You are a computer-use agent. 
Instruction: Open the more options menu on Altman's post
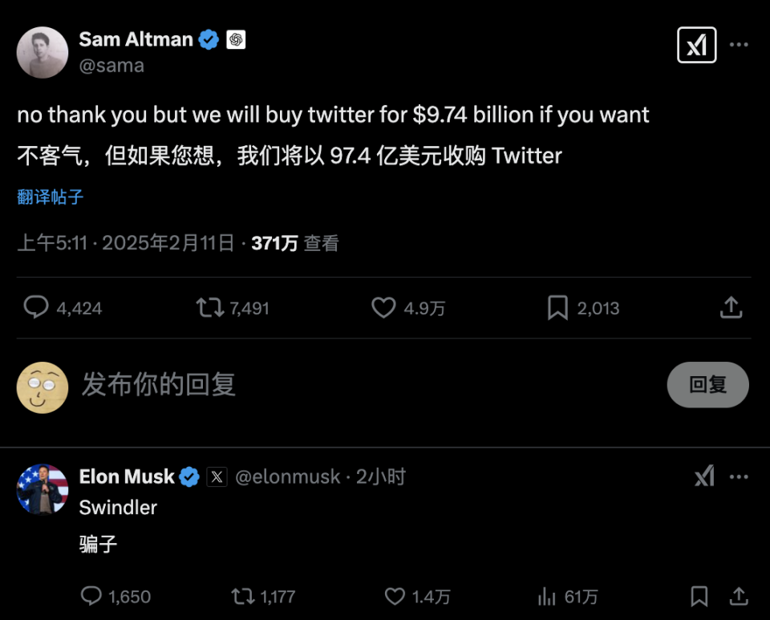tap(739, 46)
